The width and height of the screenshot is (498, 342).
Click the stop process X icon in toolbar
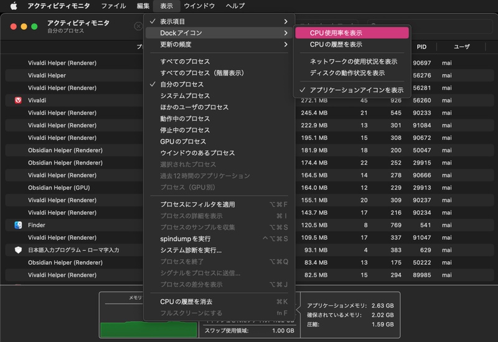pyautogui.click(x=138, y=26)
